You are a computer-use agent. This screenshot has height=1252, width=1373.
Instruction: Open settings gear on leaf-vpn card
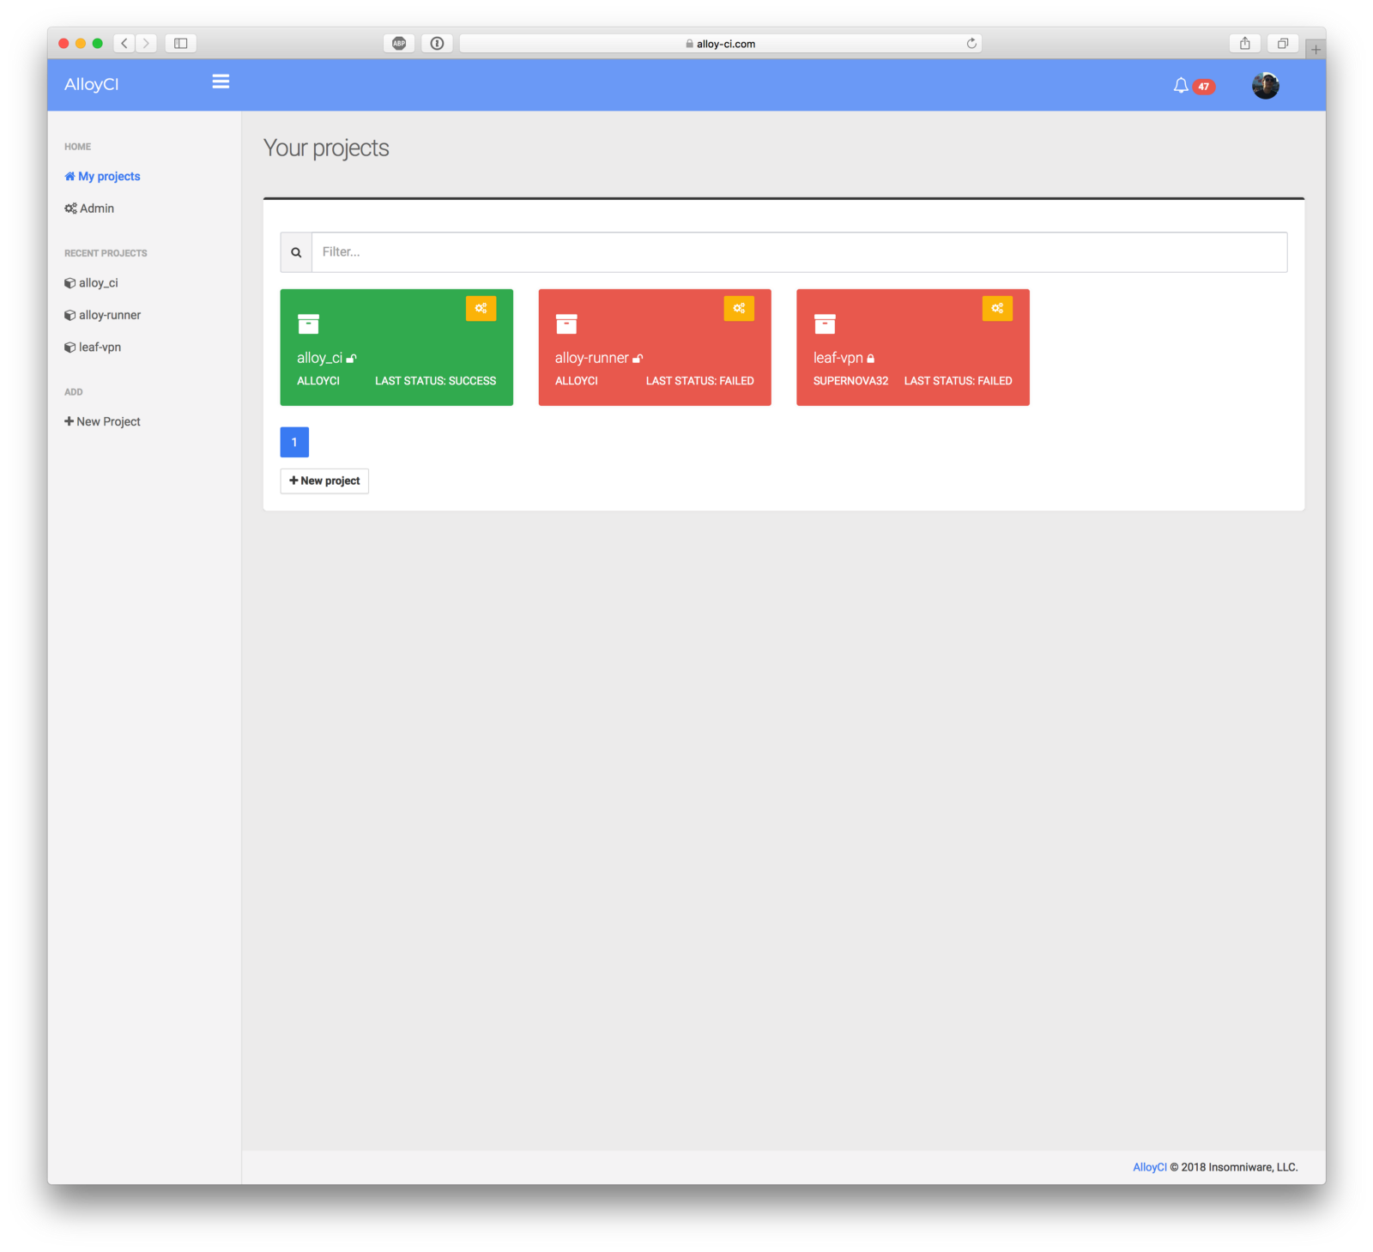[x=997, y=308]
